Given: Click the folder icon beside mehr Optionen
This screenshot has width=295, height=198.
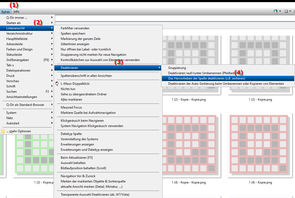Looking at the screenshot, I should click(x=3, y=131).
